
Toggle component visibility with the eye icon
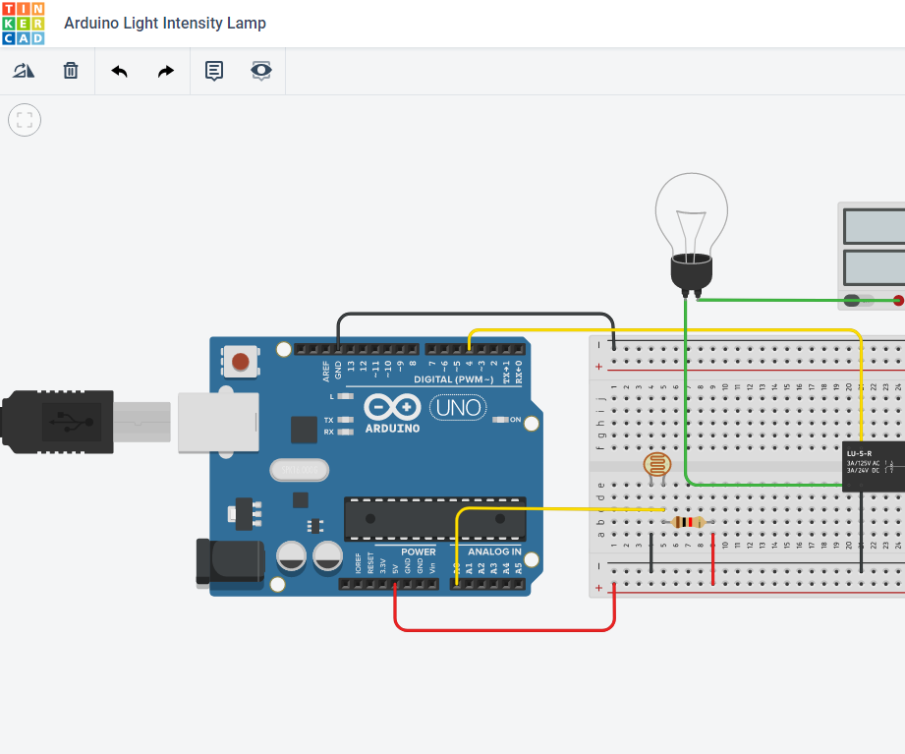tap(260, 70)
